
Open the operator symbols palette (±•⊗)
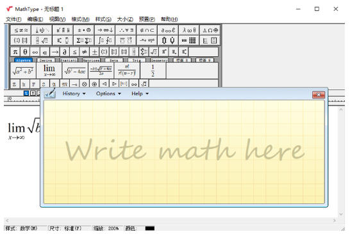(x=84, y=30)
